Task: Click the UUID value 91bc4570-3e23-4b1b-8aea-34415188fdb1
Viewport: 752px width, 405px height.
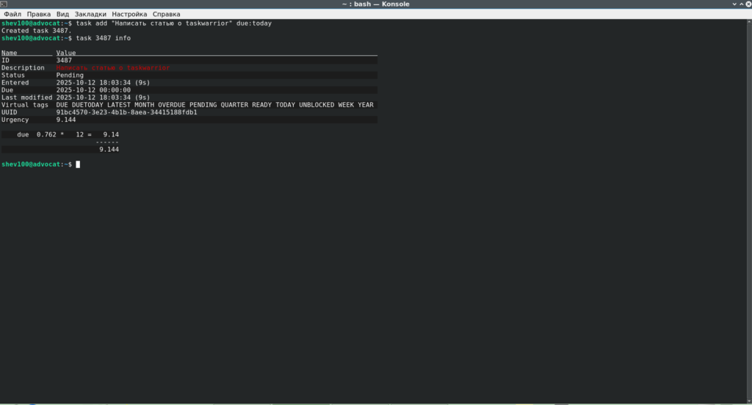Action: click(x=126, y=112)
